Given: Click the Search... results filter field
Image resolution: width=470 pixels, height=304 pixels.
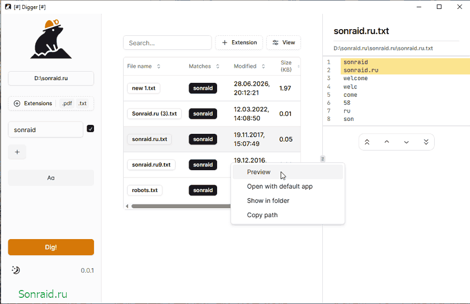Looking at the screenshot, I should click(x=167, y=43).
